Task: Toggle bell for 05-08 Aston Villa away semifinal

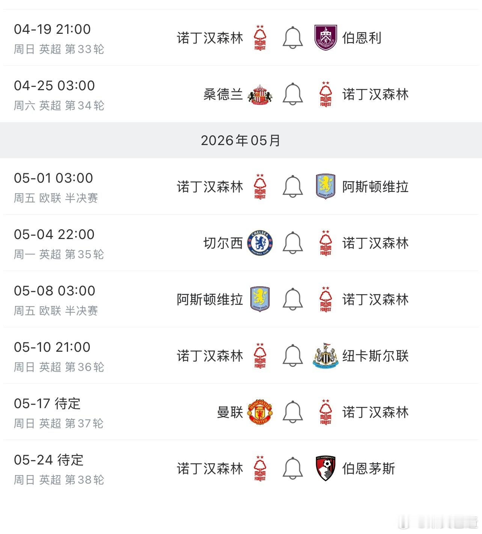Action: [292, 299]
